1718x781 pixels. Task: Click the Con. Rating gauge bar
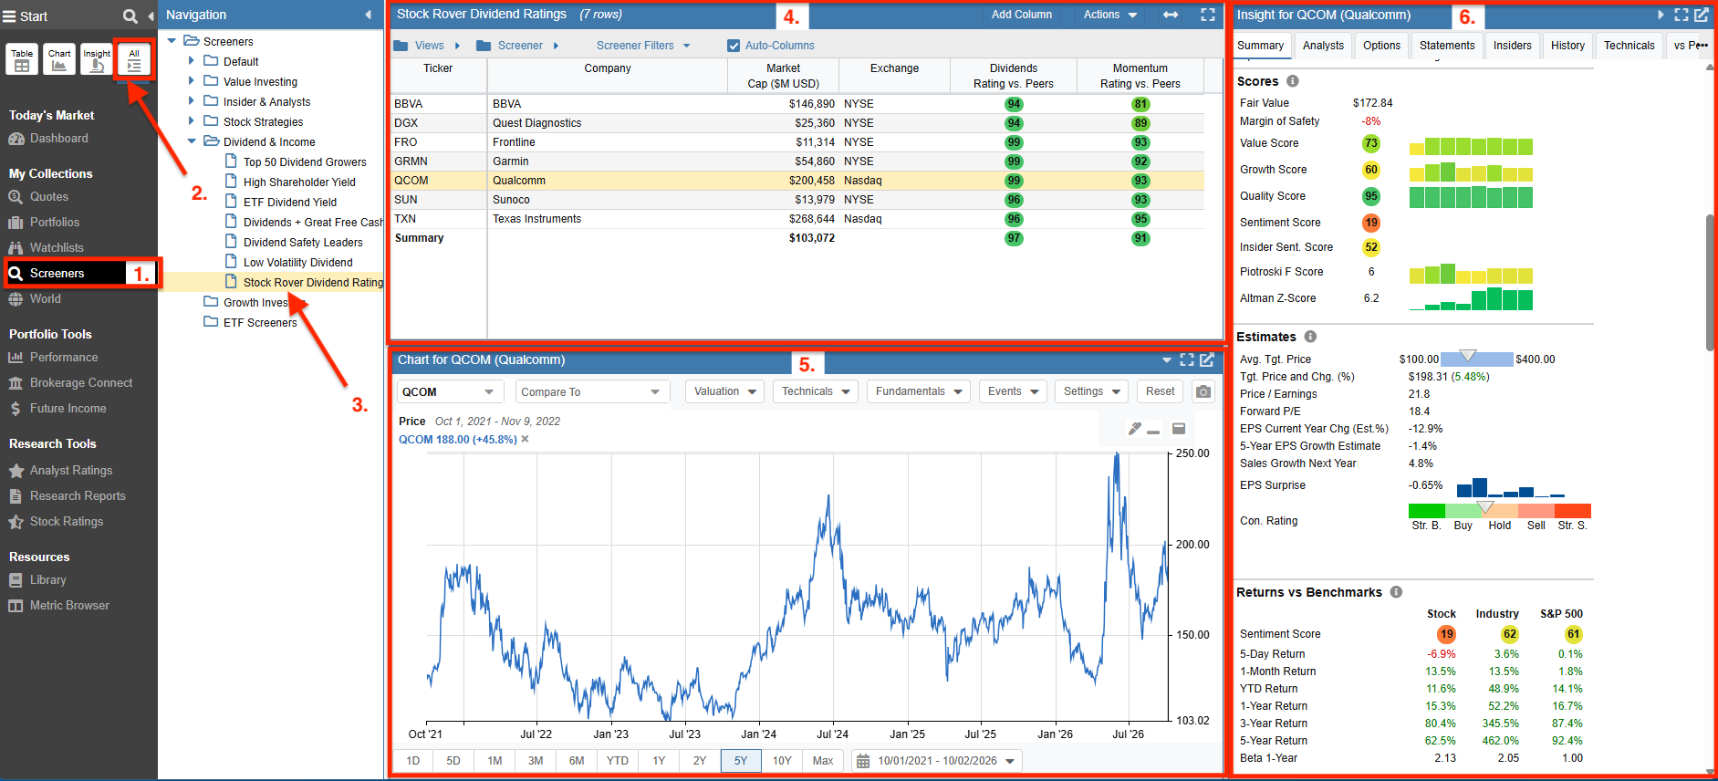point(1500,511)
